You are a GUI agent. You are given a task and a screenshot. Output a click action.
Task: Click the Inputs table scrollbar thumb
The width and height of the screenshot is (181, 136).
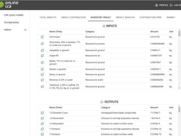click(179, 34)
